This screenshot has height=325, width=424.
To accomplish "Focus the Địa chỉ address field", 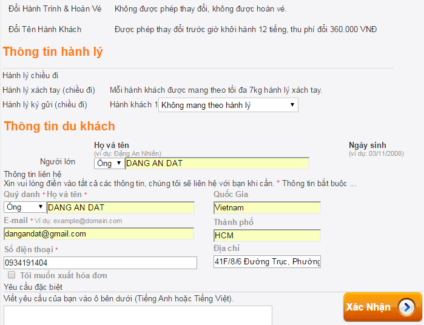I will 266,261.
